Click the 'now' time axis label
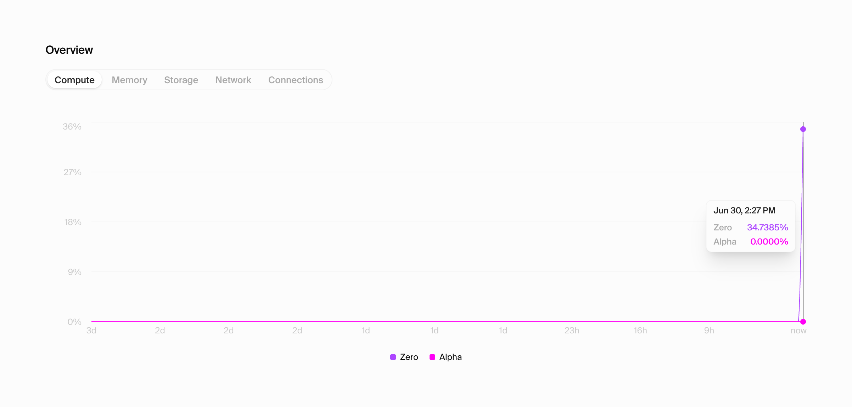 (x=798, y=331)
